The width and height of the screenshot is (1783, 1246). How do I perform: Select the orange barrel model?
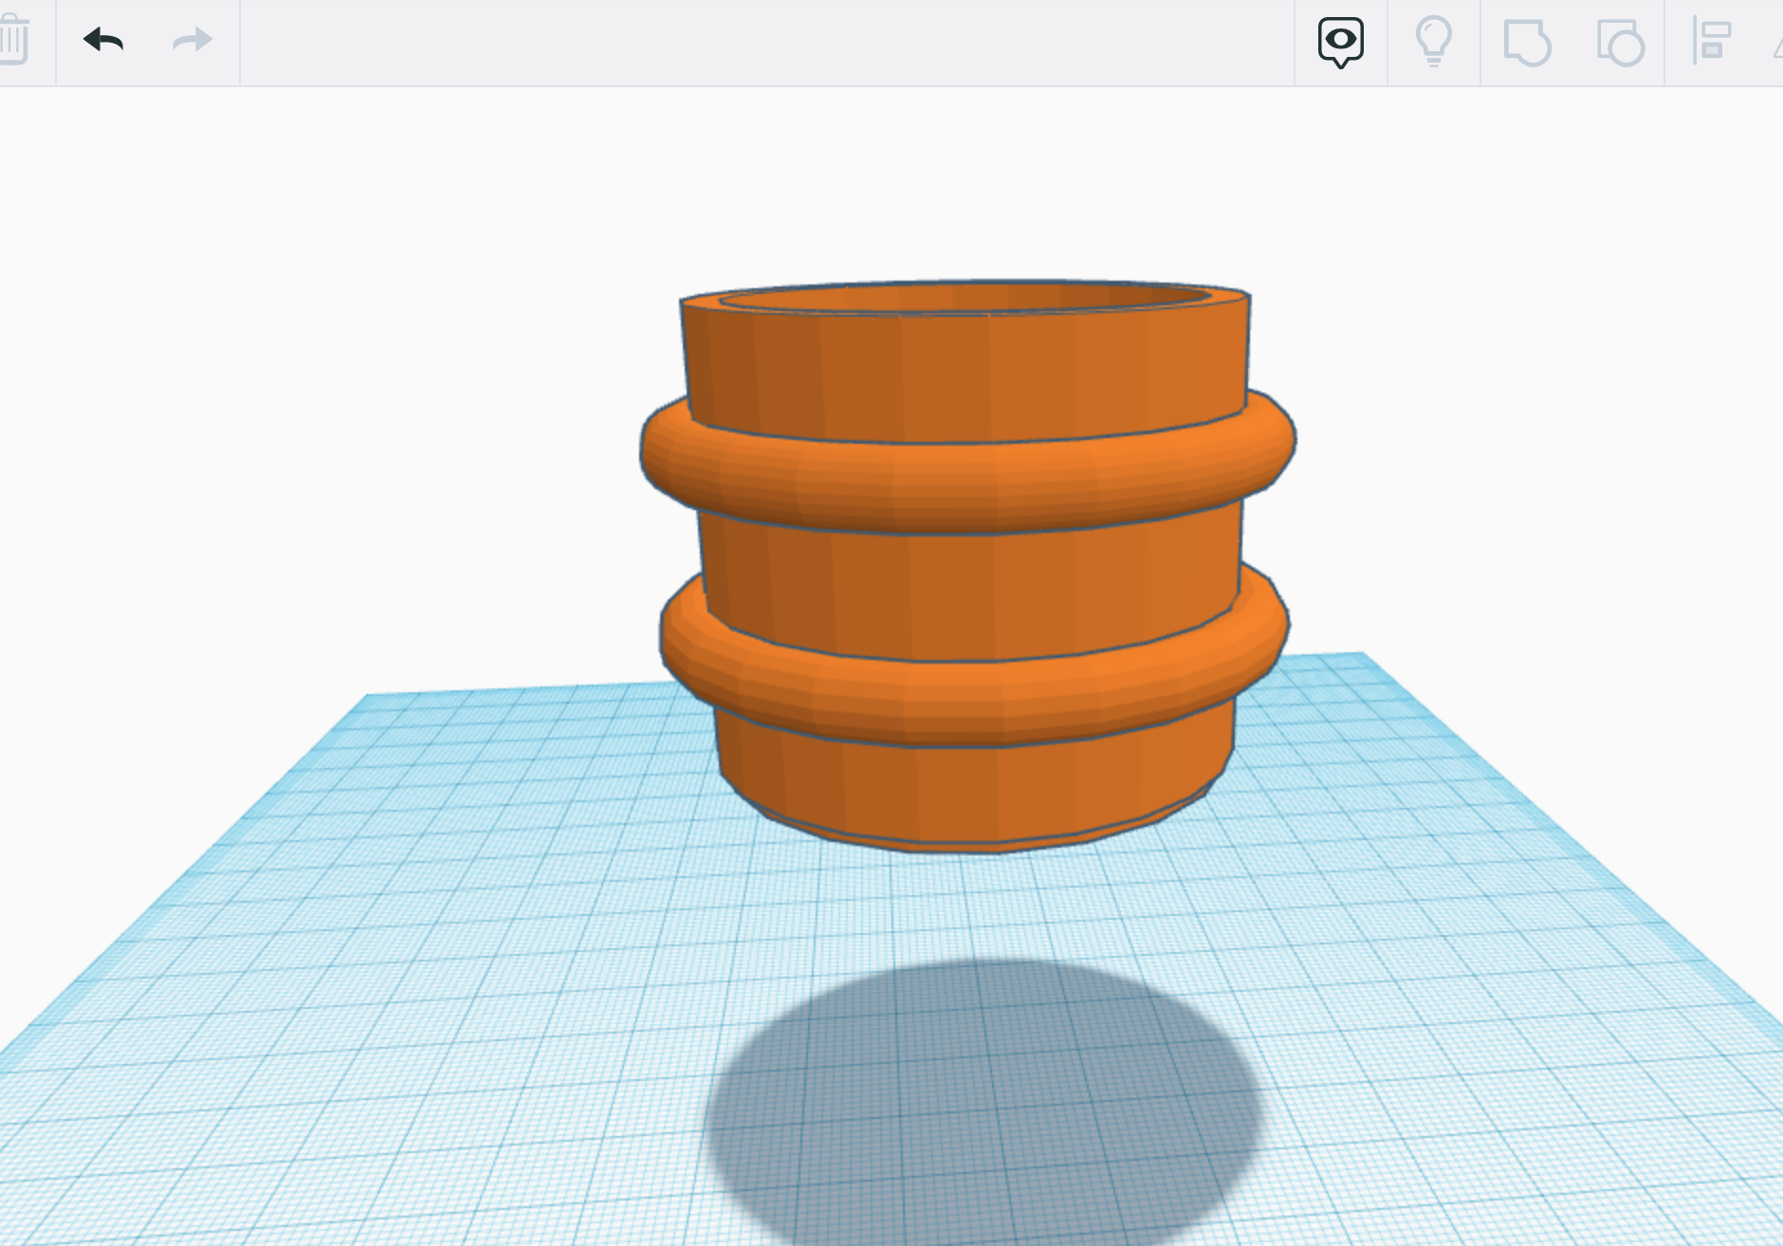click(967, 567)
